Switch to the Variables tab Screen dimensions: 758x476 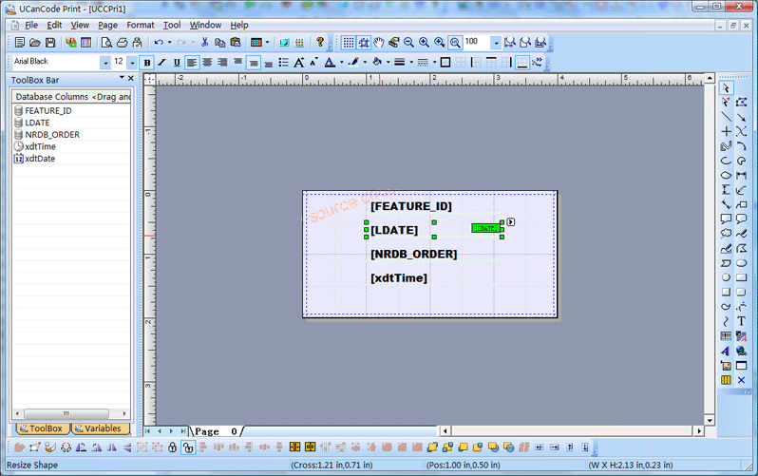(98, 428)
